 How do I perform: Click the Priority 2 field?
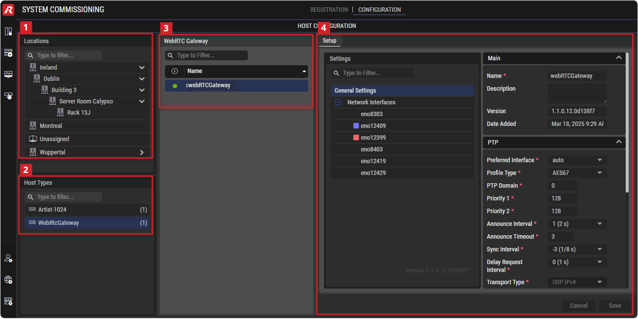(x=562, y=211)
